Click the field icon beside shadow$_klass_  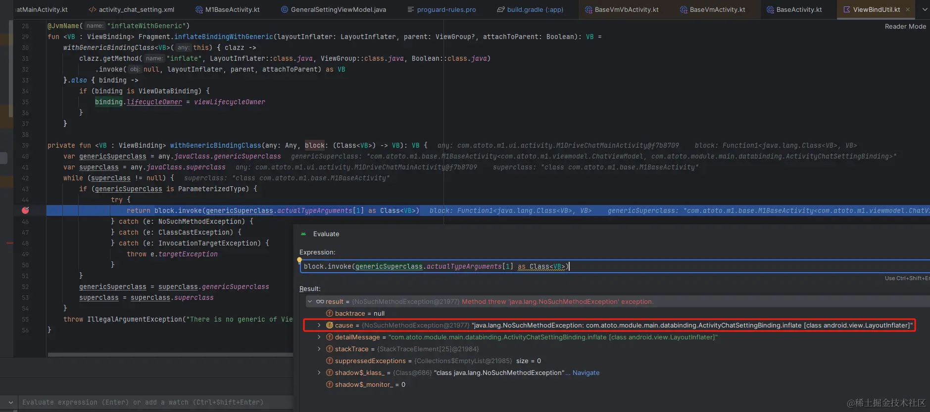(x=330, y=372)
